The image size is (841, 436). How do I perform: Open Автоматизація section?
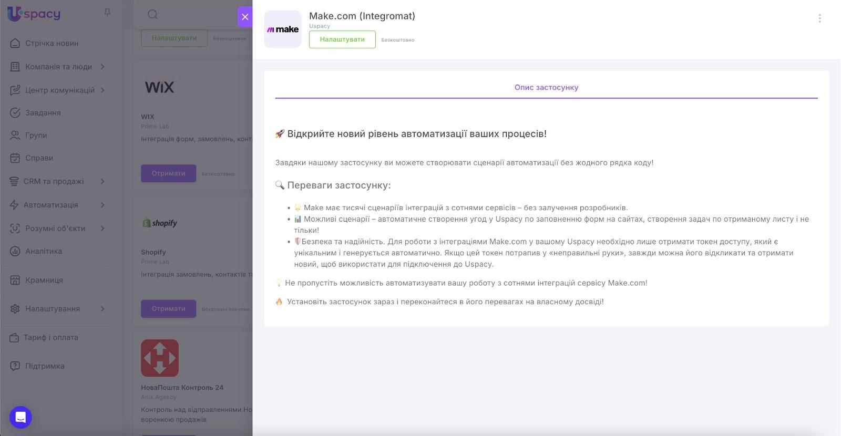click(x=51, y=205)
